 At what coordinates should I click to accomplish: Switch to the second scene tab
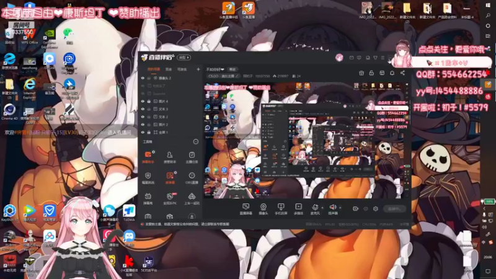[x=169, y=69]
